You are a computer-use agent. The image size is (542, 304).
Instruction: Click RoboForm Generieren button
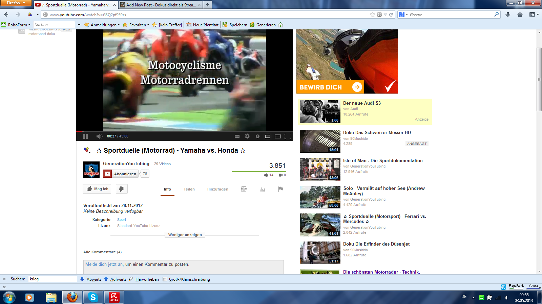coord(263,25)
